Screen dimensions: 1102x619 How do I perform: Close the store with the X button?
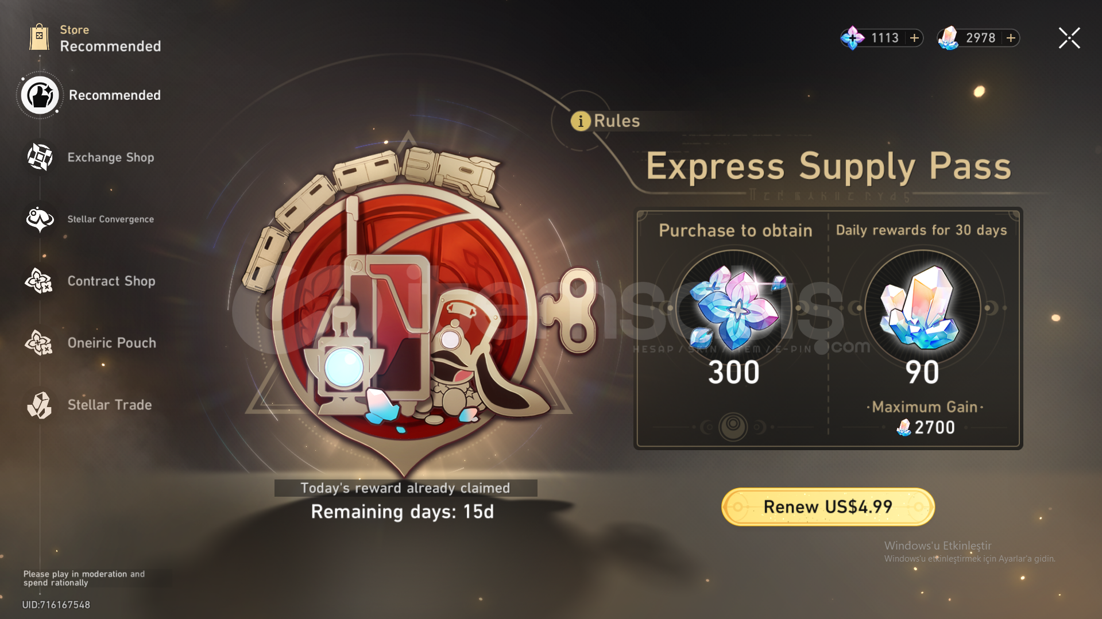tap(1069, 38)
